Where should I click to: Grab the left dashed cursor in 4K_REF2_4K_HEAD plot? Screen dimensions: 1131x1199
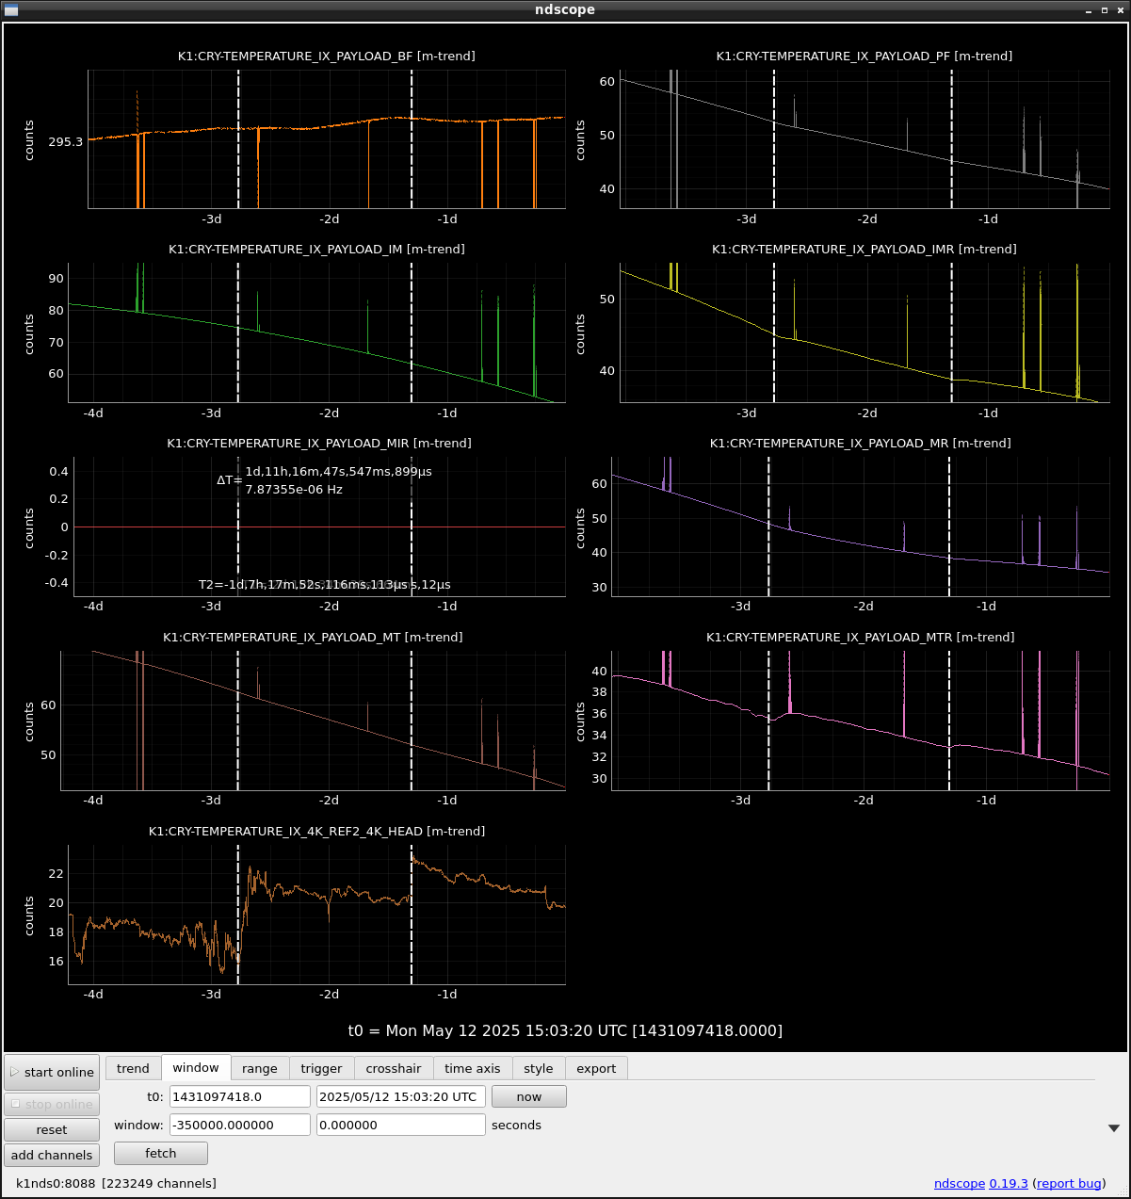coord(238,915)
